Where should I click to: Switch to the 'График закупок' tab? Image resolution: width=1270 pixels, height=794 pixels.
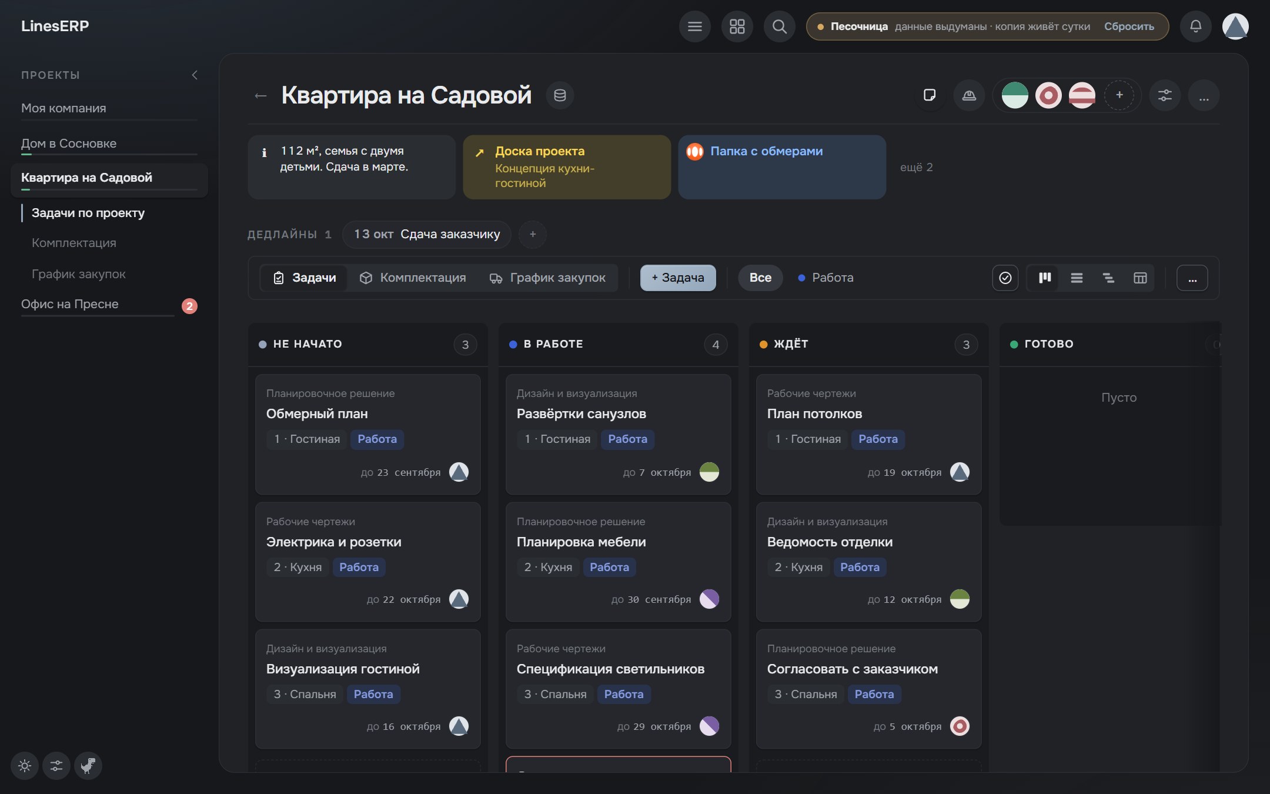pyautogui.click(x=547, y=278)
